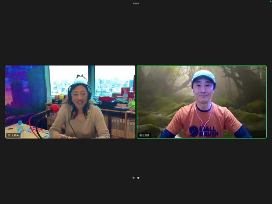Select the first page indicator dot

134,178
